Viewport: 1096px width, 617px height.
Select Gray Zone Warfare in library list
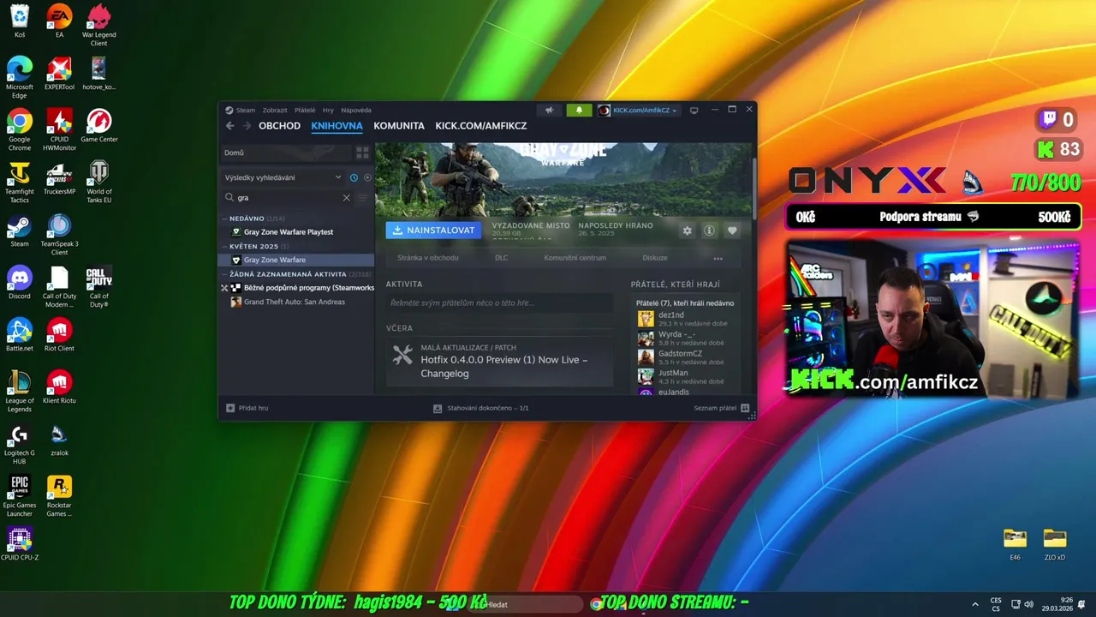[297, 260]
